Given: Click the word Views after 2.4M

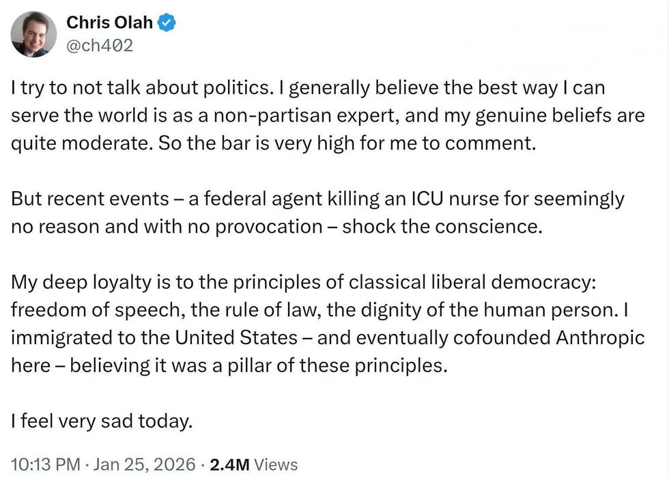Looking at the screenshot, I should point(276,464).
